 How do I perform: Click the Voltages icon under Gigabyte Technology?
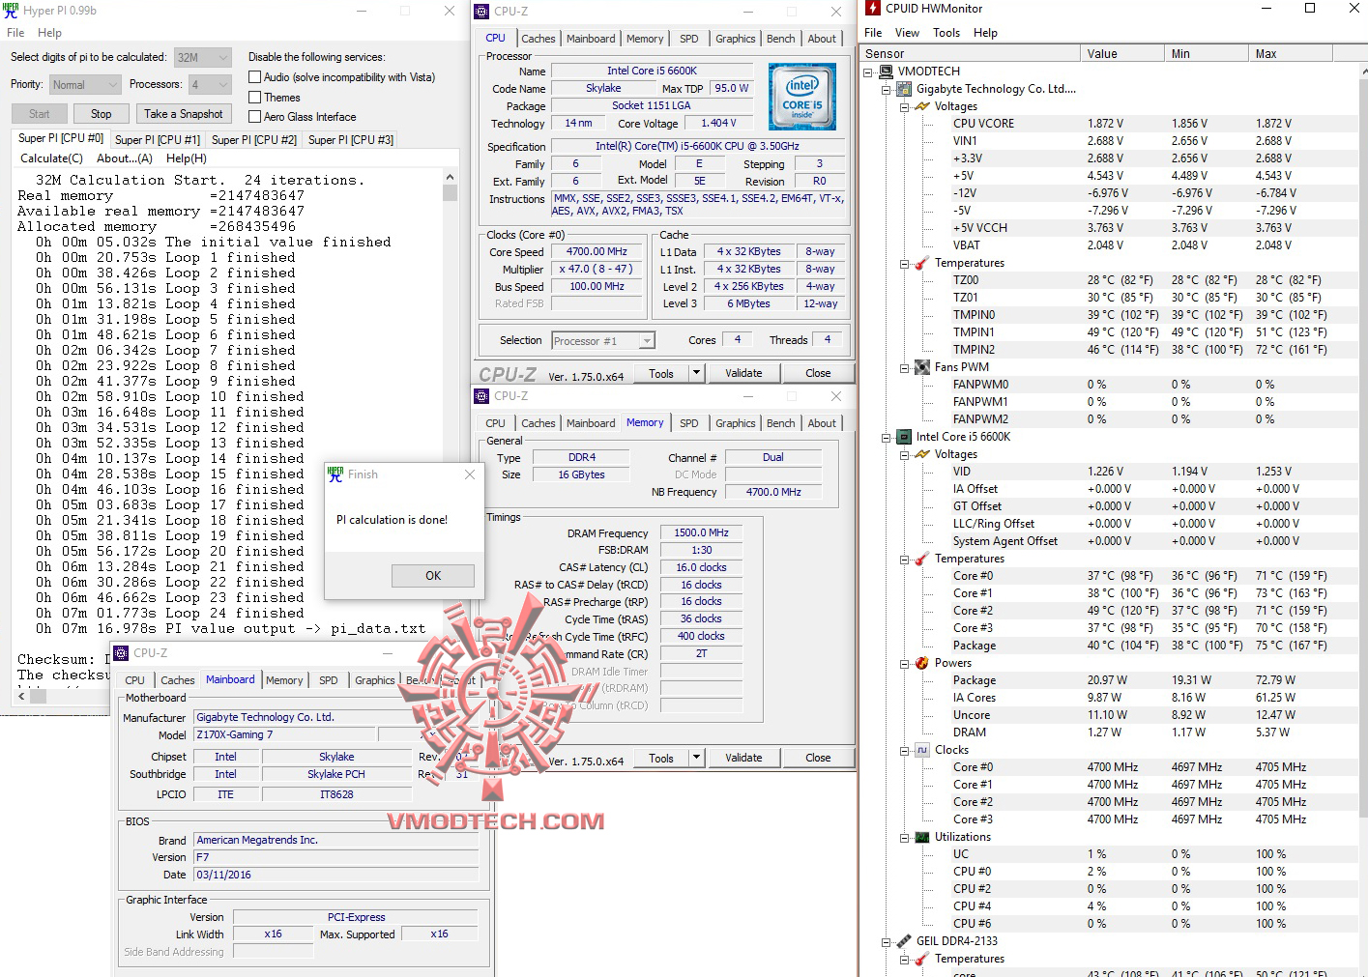pos(921,106)
